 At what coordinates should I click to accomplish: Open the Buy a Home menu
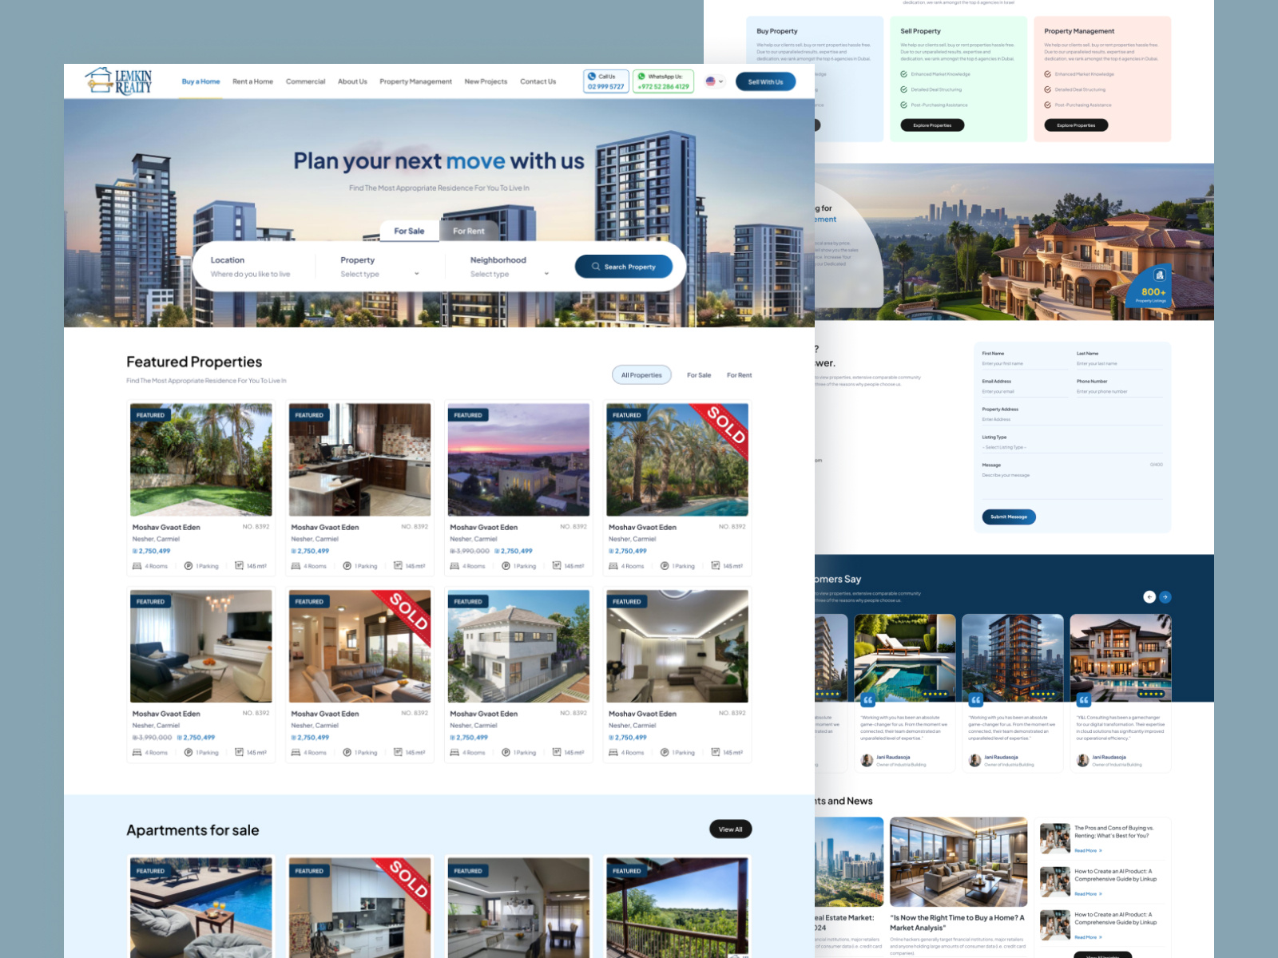point(200,81)
